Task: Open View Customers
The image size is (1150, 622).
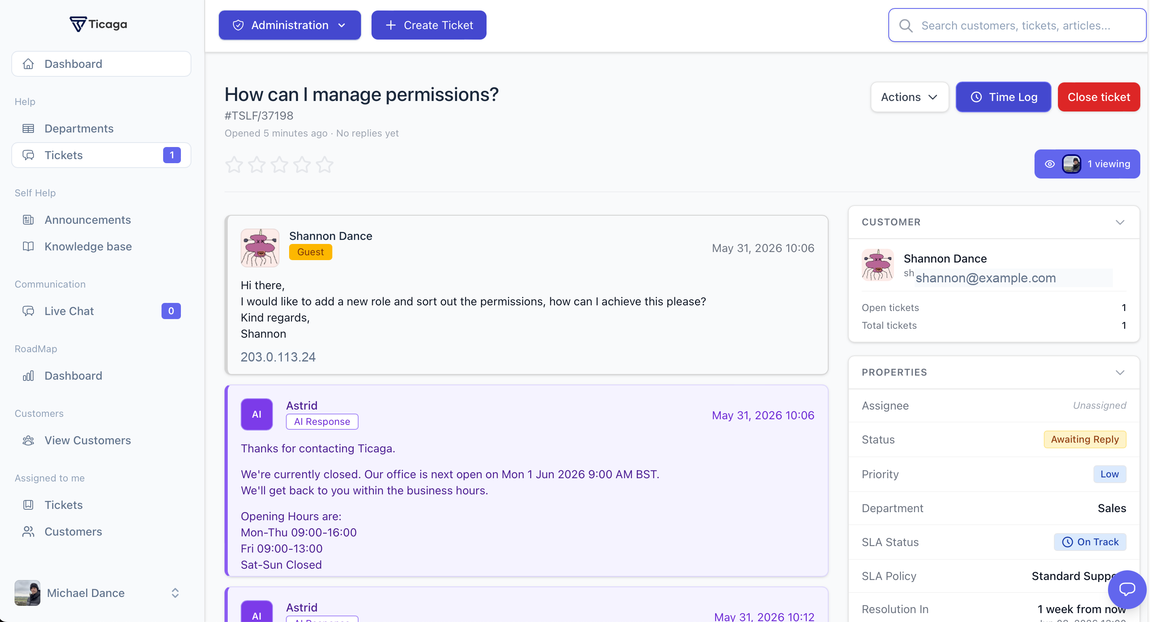Action: [101, 441]
